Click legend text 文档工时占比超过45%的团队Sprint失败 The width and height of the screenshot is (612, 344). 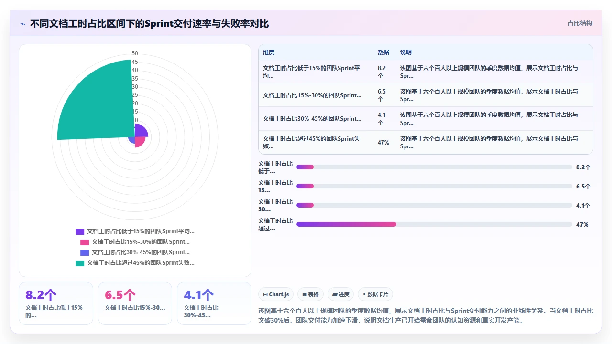click(141, 263)
